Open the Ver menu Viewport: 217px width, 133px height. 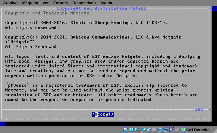[46, 3]
